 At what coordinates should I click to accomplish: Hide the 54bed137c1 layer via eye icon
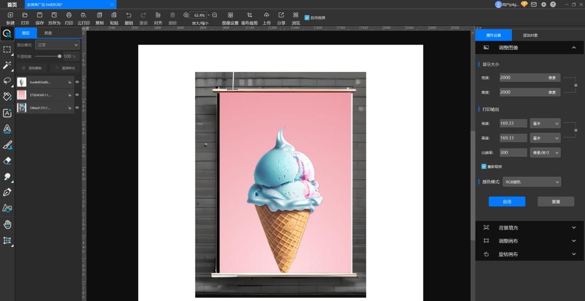coord(77,107)
